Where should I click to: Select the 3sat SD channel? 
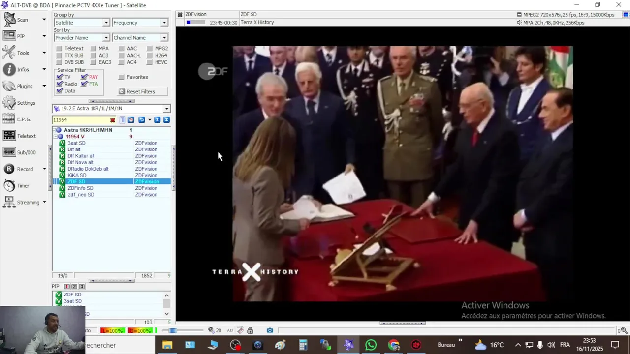(x=76, y=143)
